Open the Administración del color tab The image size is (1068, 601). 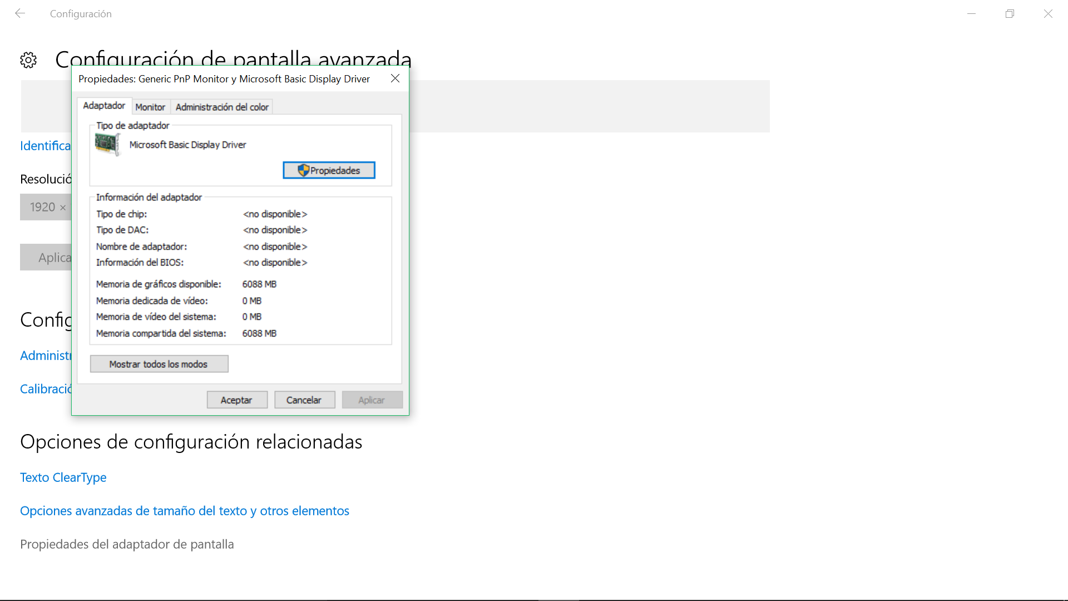222,107
